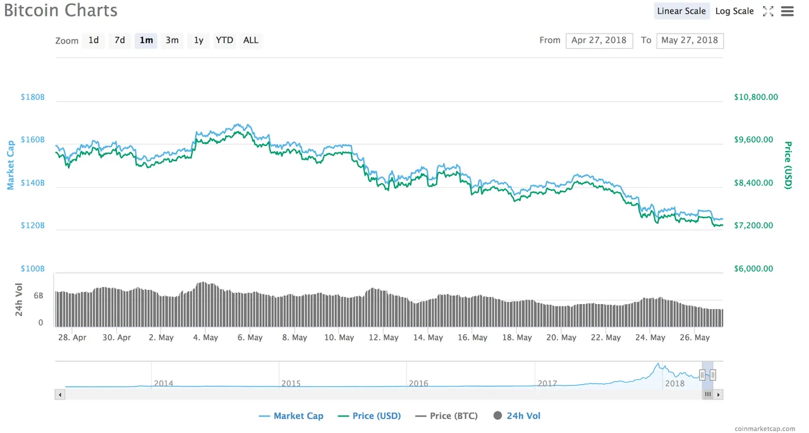Toggle Price (USD) series in legend
This screenshot has width=809, height=433.
[369, 416]
